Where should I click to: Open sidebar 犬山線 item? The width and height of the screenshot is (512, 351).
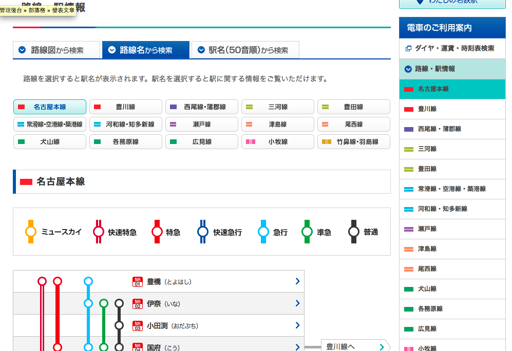click(x=452, y=289)
